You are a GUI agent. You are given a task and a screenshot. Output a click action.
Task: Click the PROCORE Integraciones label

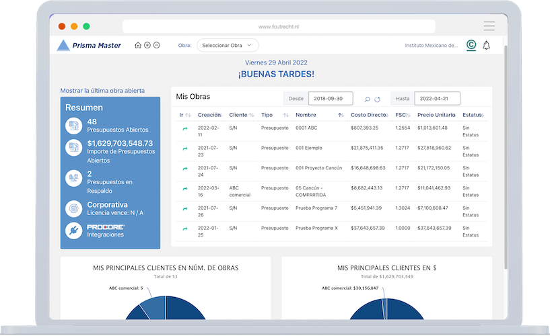tap(106, 230)
